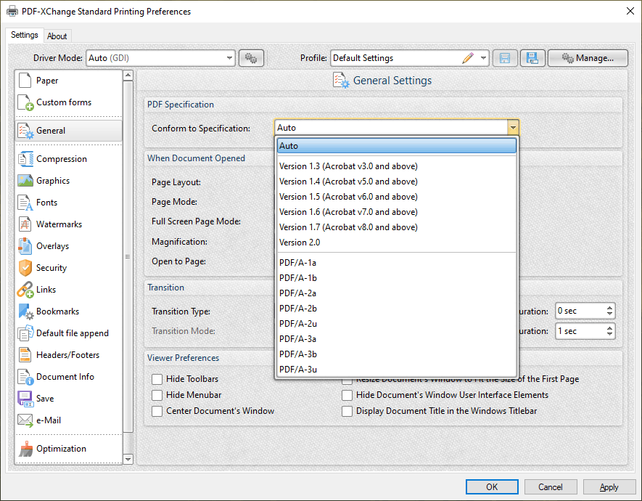Click the driver mode gear settings icon
The width and height of the screenshot is (642, 501).
(251, 58)
